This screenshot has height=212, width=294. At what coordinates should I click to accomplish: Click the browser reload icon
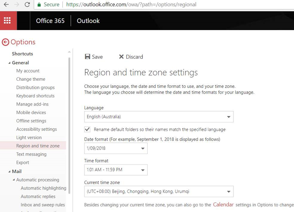click(27, 4)
